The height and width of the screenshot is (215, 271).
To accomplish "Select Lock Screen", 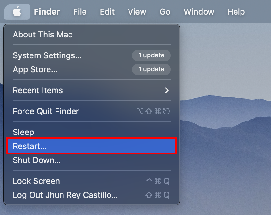I will 92,181.
